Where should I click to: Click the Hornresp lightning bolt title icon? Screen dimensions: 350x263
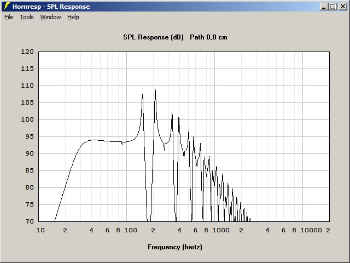click(7, 7)
